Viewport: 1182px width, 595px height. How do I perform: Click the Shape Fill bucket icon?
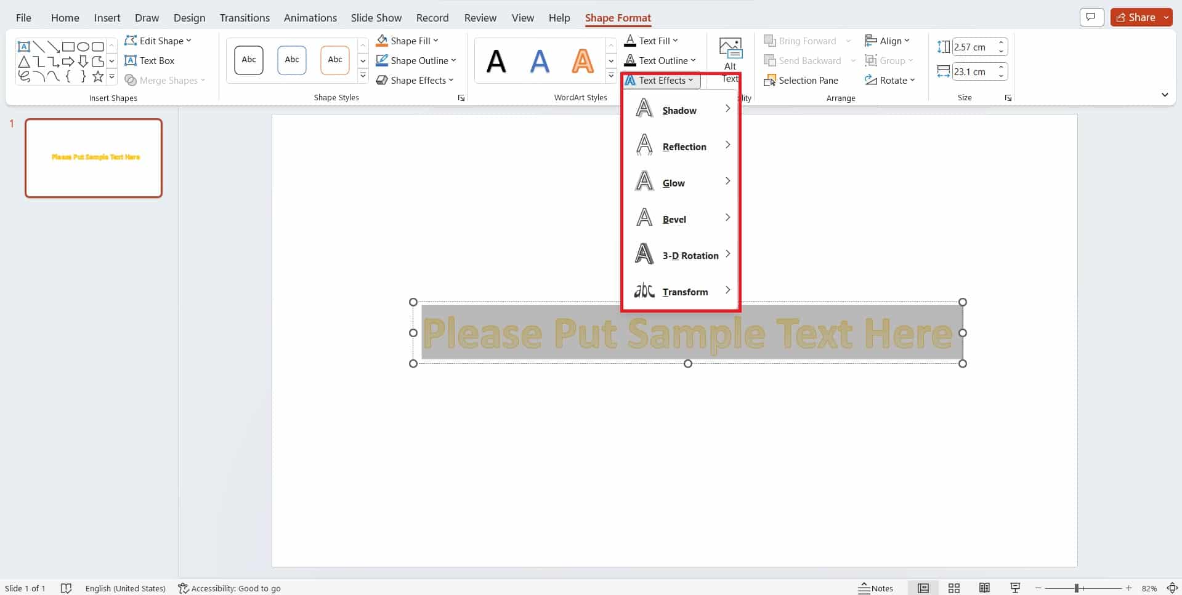tap(382, 40)
